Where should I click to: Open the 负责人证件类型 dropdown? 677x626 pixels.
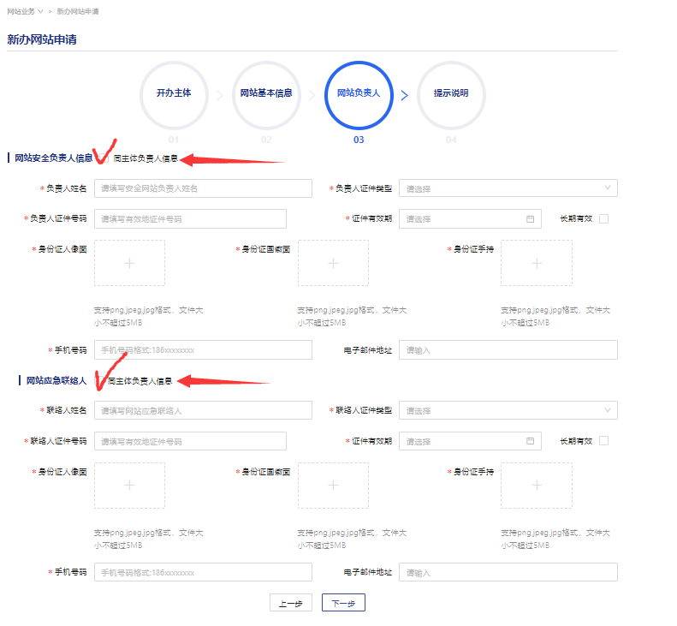[508, 188]
